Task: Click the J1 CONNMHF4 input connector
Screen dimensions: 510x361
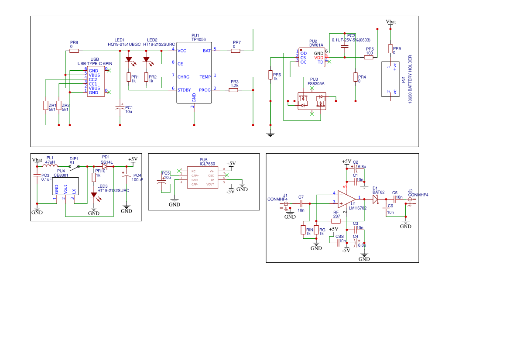Action: [x=286, y=203]
